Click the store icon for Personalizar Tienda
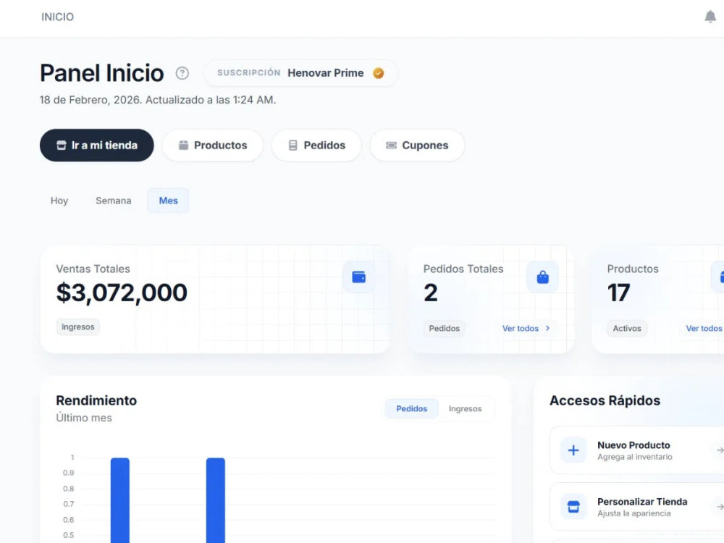 pyautogui.click(x=573, y=507)
